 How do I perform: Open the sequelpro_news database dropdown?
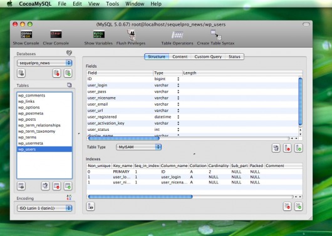pos(44,63)
